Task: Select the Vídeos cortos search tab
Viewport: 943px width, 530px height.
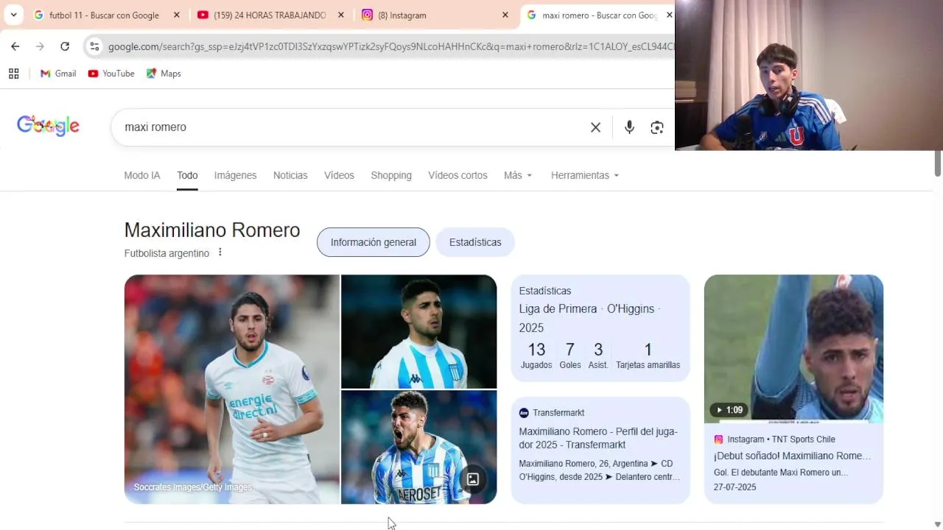Action: (x=458, y=175)
